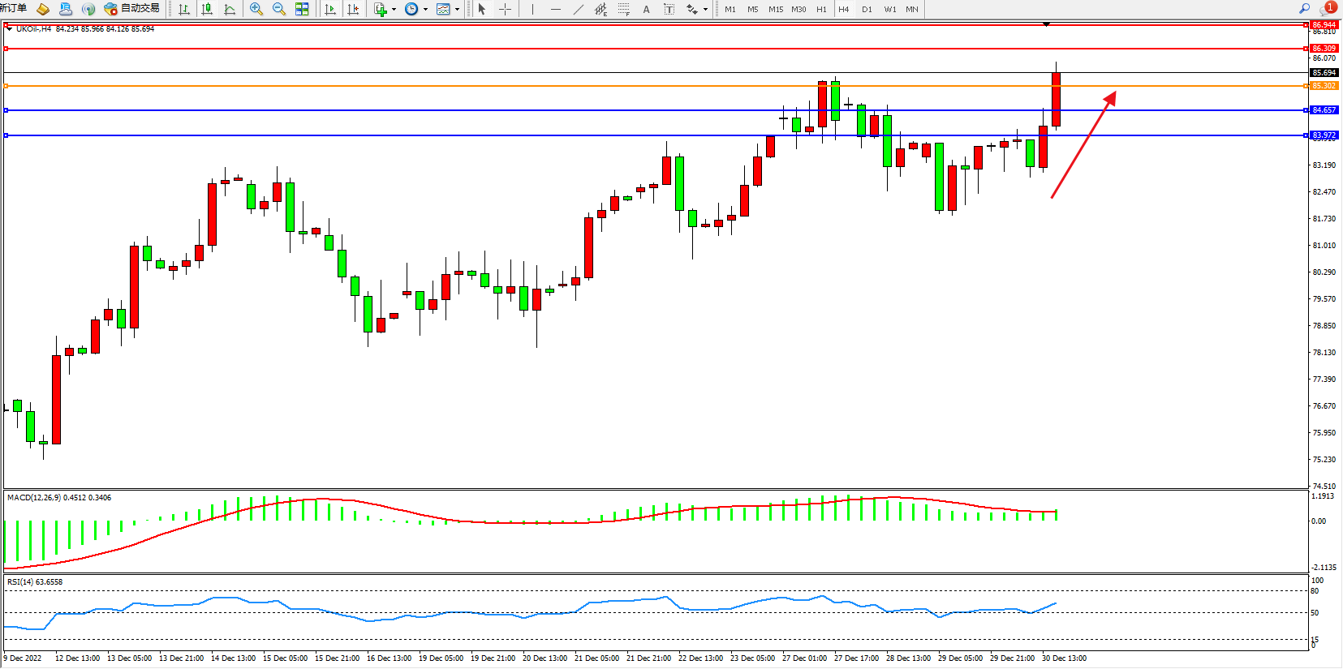Toggle chart auto scroll
The width and height of the screenshot is (1343, 669).
[330, 9]
